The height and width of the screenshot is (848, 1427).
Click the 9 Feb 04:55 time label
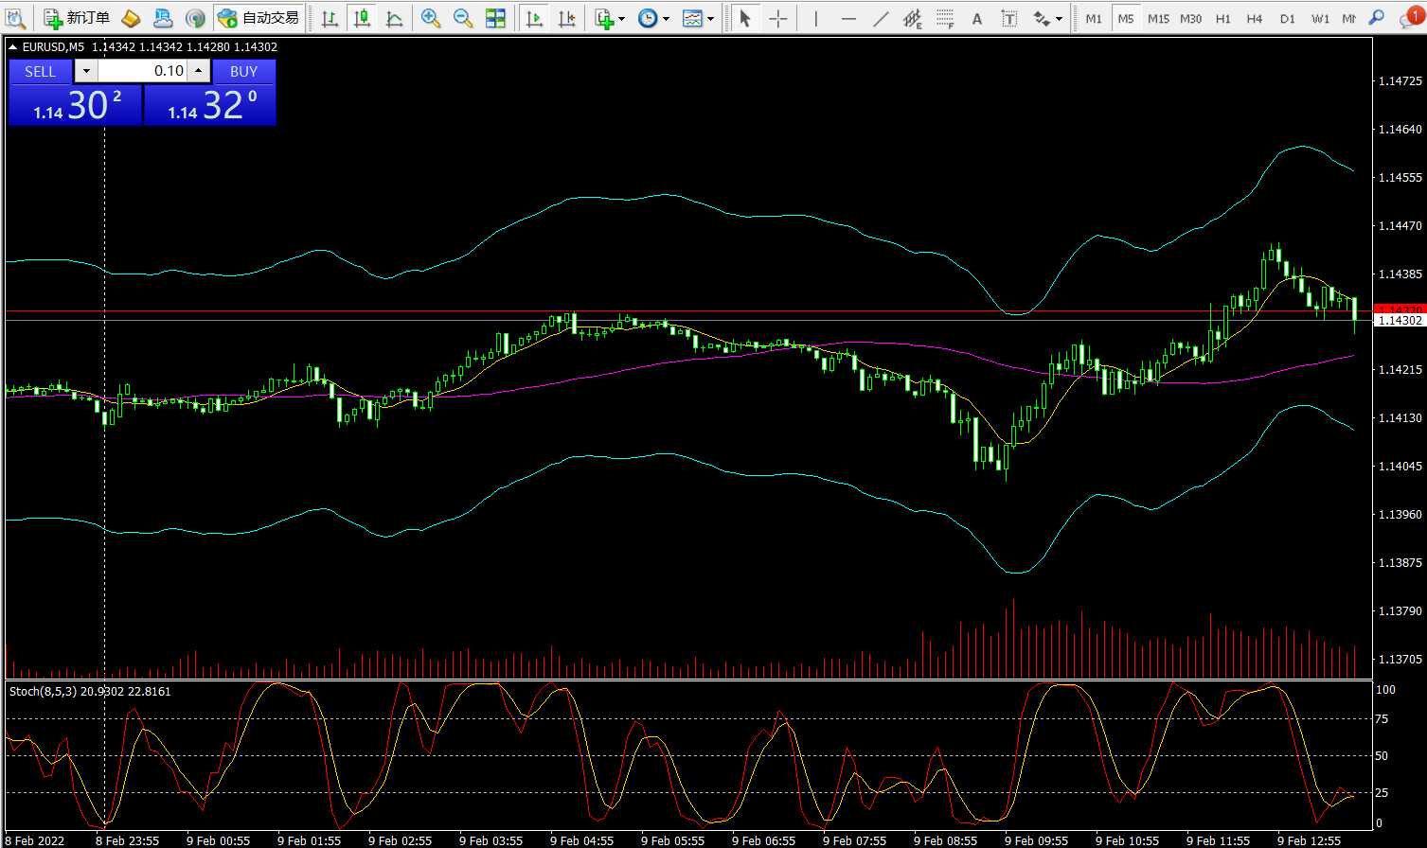581,840
